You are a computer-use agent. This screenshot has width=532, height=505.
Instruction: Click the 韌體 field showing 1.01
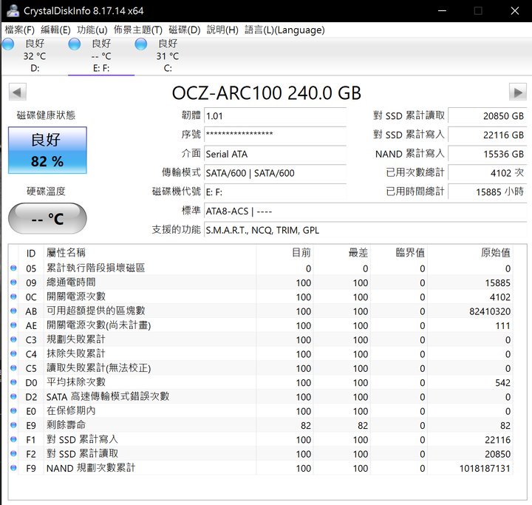click(x=275, y=116)
